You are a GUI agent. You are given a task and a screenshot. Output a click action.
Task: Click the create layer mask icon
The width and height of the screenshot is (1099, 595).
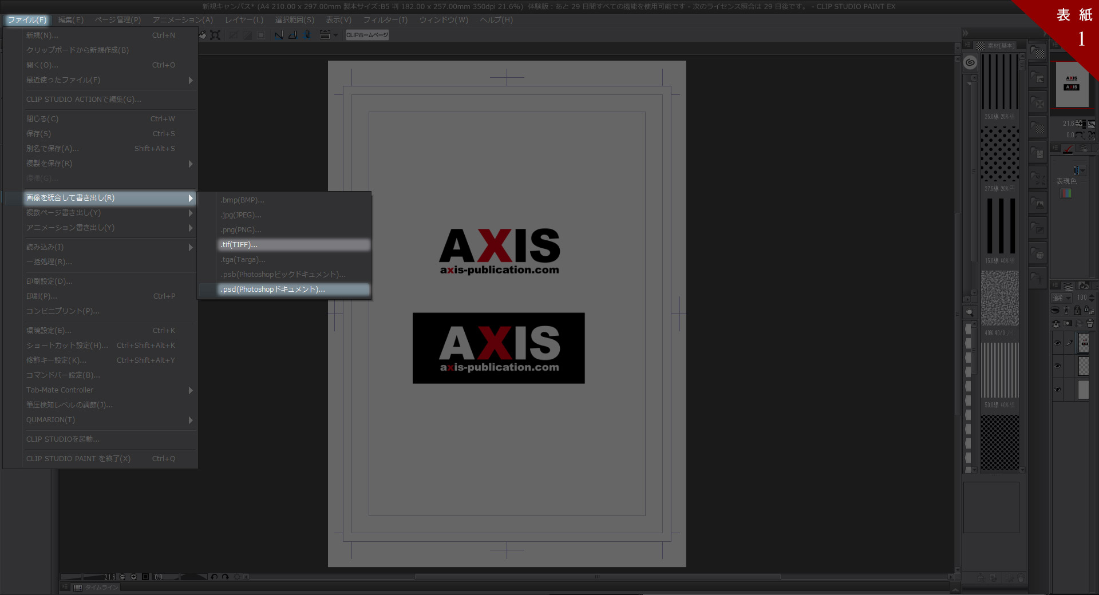(1068, 323)
